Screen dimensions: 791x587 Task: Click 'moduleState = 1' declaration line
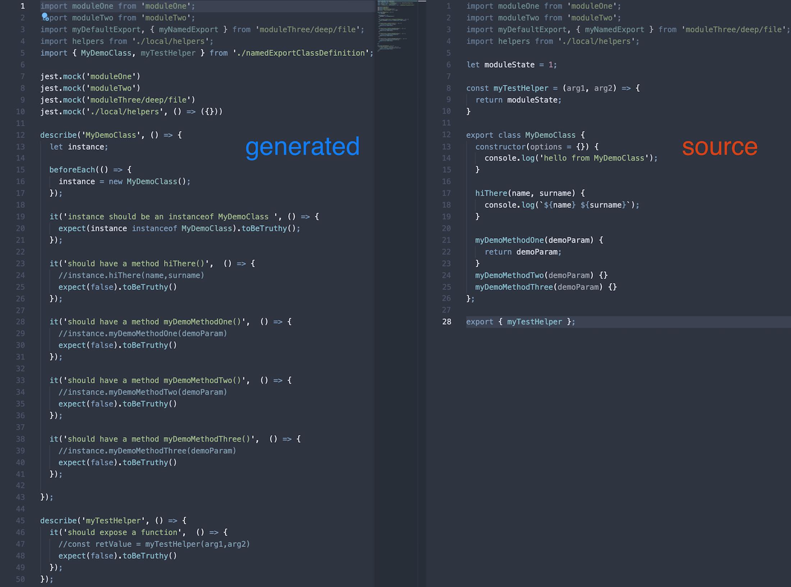511,65
